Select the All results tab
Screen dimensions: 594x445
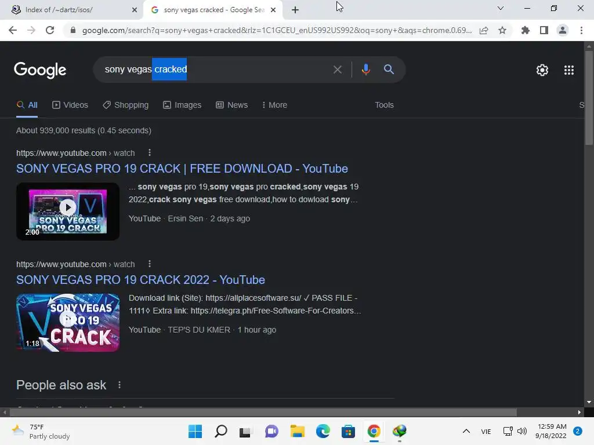(x=27, y=105)
